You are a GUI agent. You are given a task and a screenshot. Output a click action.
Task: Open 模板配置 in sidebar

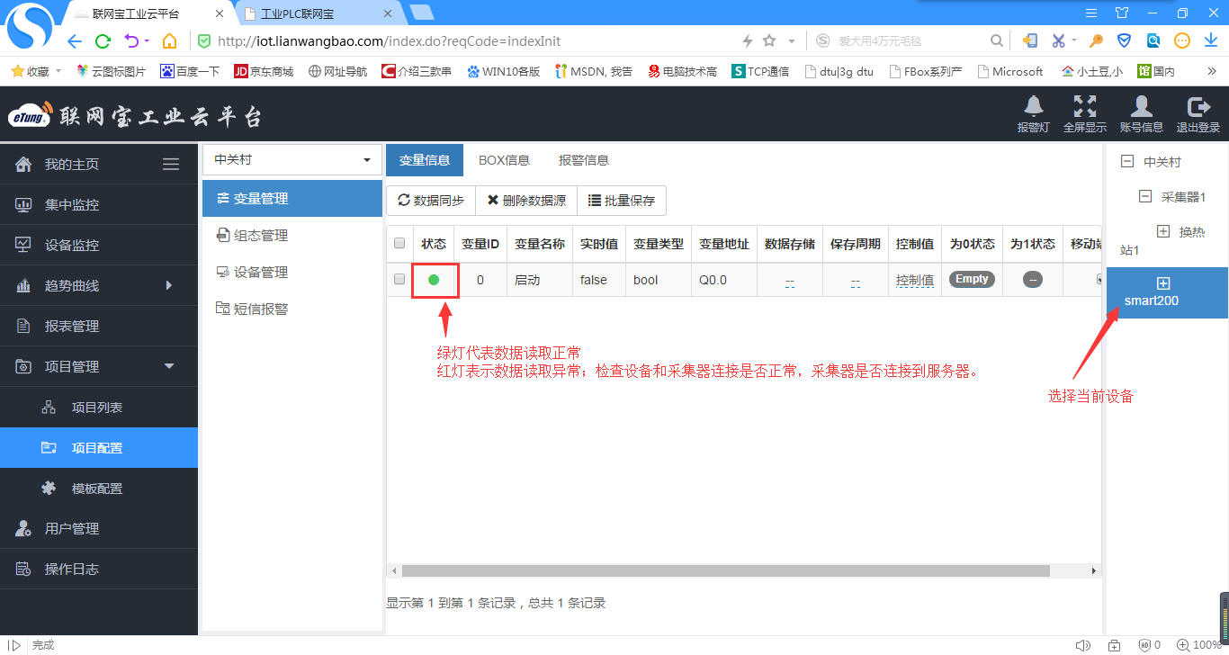[99, 488]
